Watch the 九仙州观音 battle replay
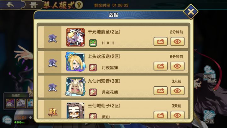The width and height of the screenshot is (227, 128). (177, 91)
